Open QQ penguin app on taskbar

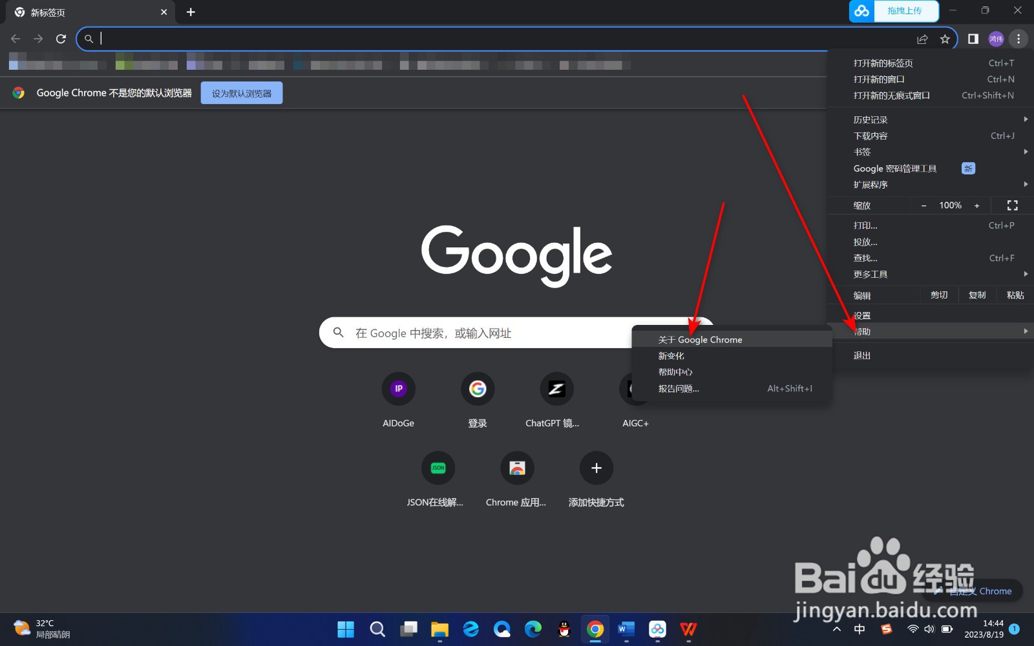564,629
